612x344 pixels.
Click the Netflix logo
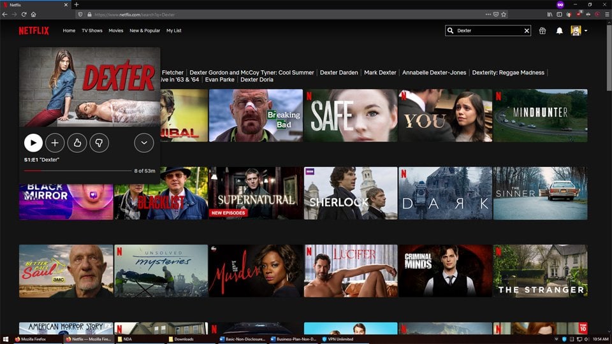34,31
